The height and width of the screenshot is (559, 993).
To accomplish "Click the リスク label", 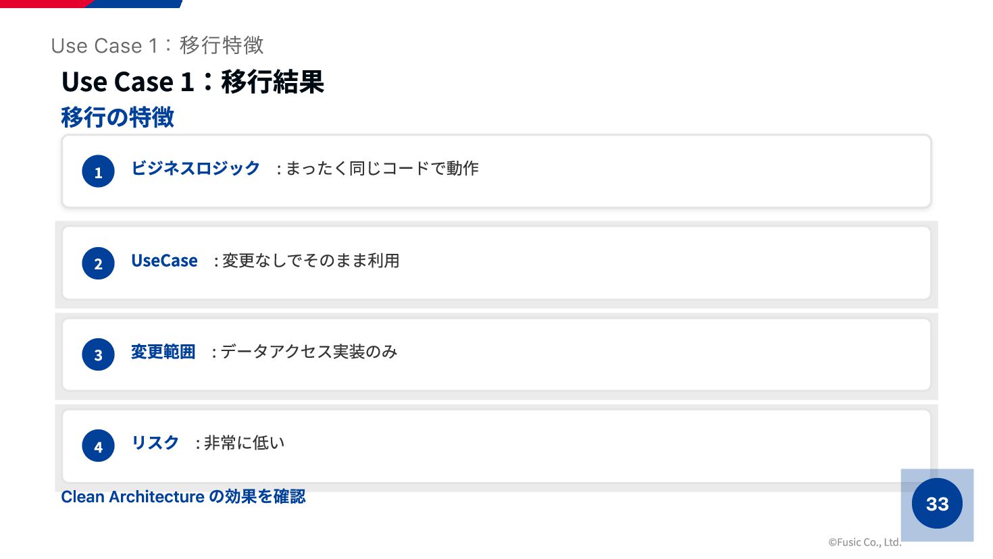I will pos(155,443).
